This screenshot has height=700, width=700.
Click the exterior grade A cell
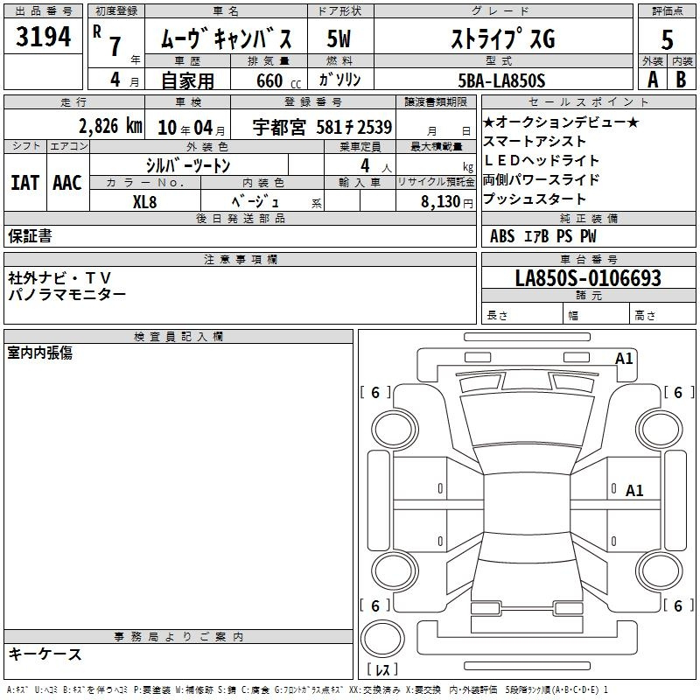(x=652, y=80)
